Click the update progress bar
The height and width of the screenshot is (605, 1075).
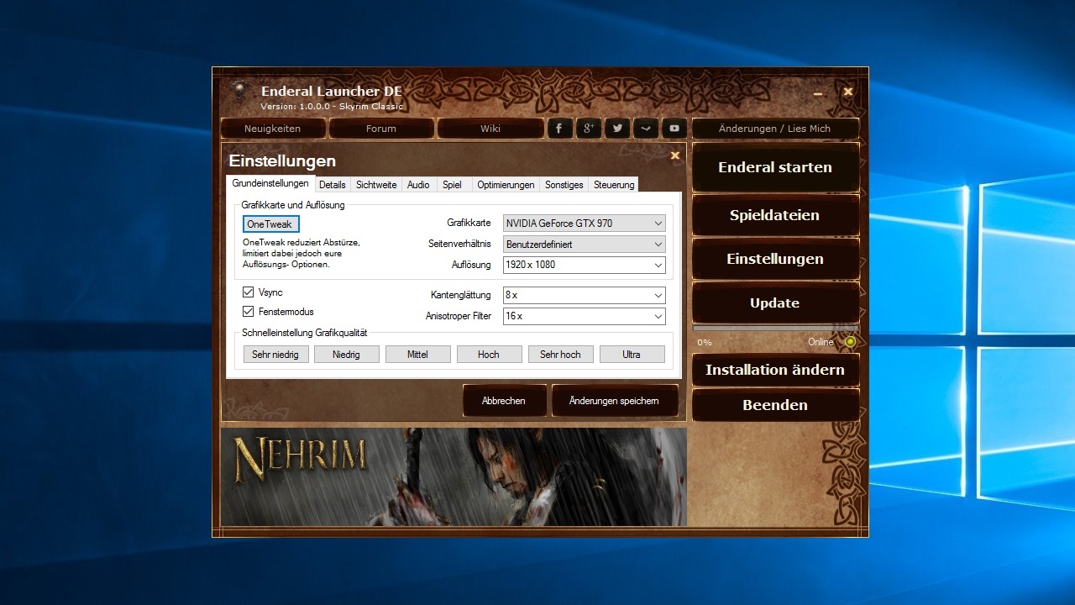coord(775,329)
